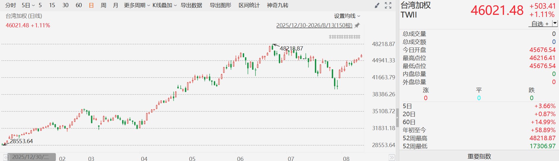
Task: Select the 周 weekly K-line period
Action: click(x=103, y=5)
